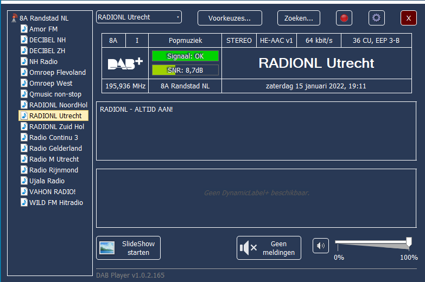Click the note icon beside Omroep West
Viewport: 425px width, 282px height.
tap(24, 83)
